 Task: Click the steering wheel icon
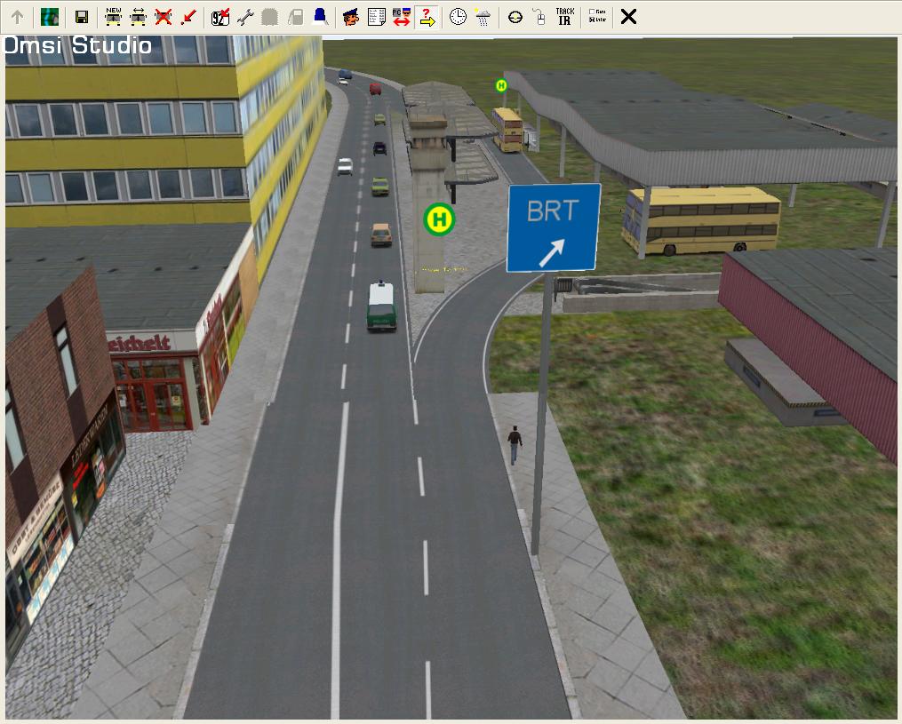point(515,16)
